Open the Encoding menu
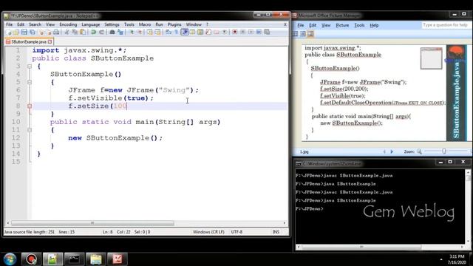 coord(68,24)
